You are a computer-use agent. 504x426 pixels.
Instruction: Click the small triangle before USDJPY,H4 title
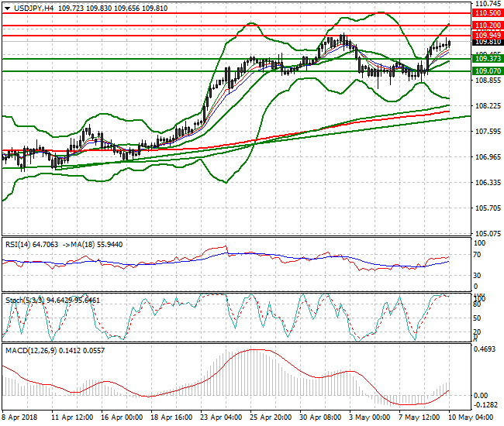tap(5, 8)
